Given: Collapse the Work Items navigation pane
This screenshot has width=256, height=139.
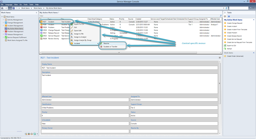Looking at the screenshot, I should click(x=37, y=12).
